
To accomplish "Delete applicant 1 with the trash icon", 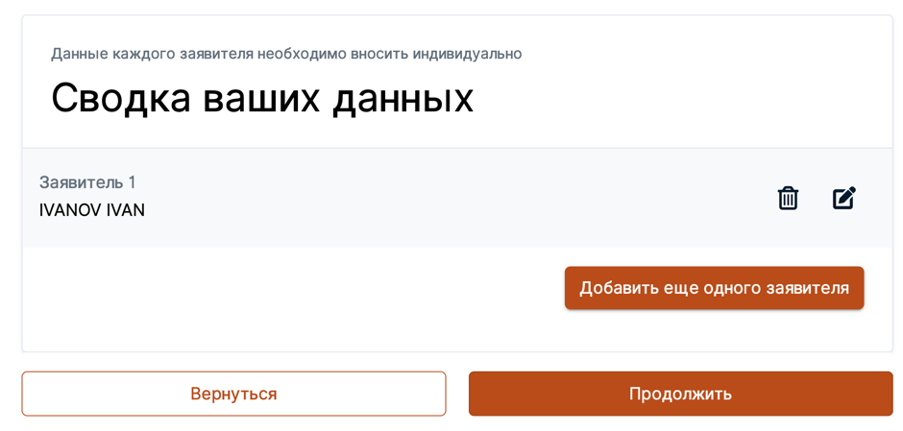I will (x=788, y=198).
